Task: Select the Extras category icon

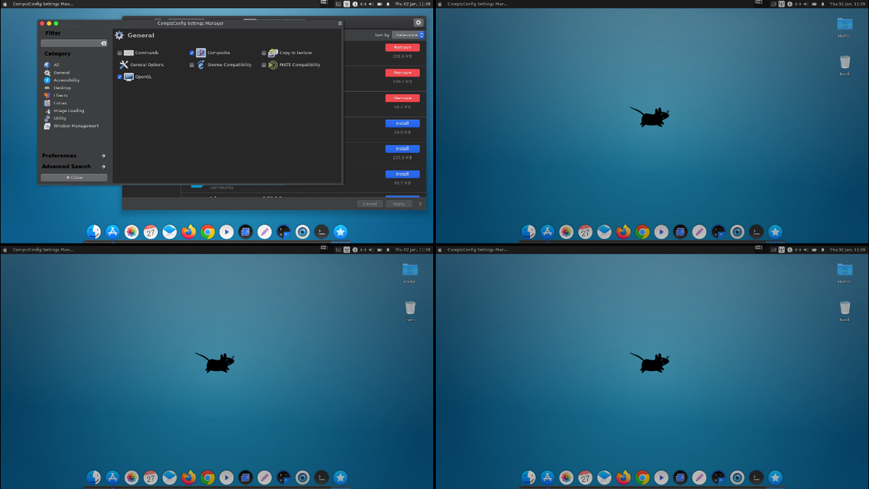Action: pos(47,103)
